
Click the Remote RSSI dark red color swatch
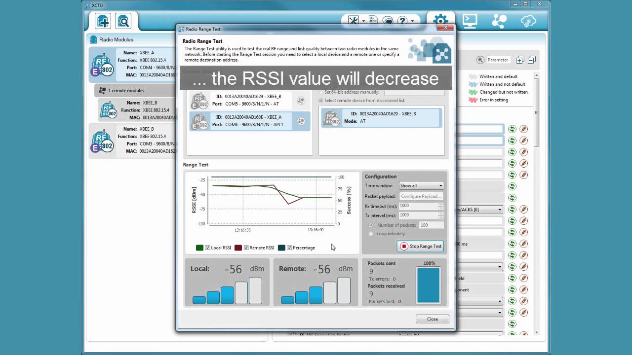click(238, 248)
